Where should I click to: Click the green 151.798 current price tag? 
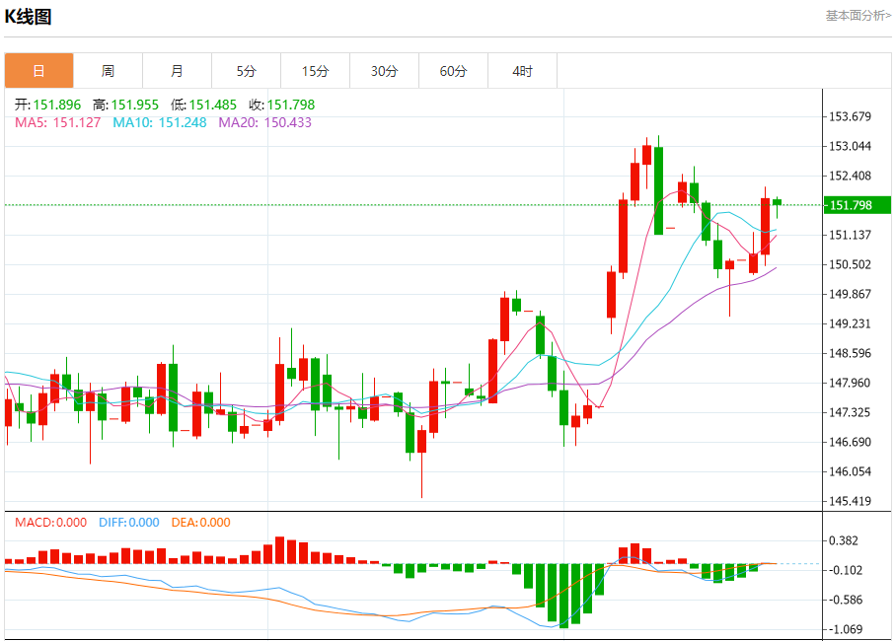click(858, 205)
